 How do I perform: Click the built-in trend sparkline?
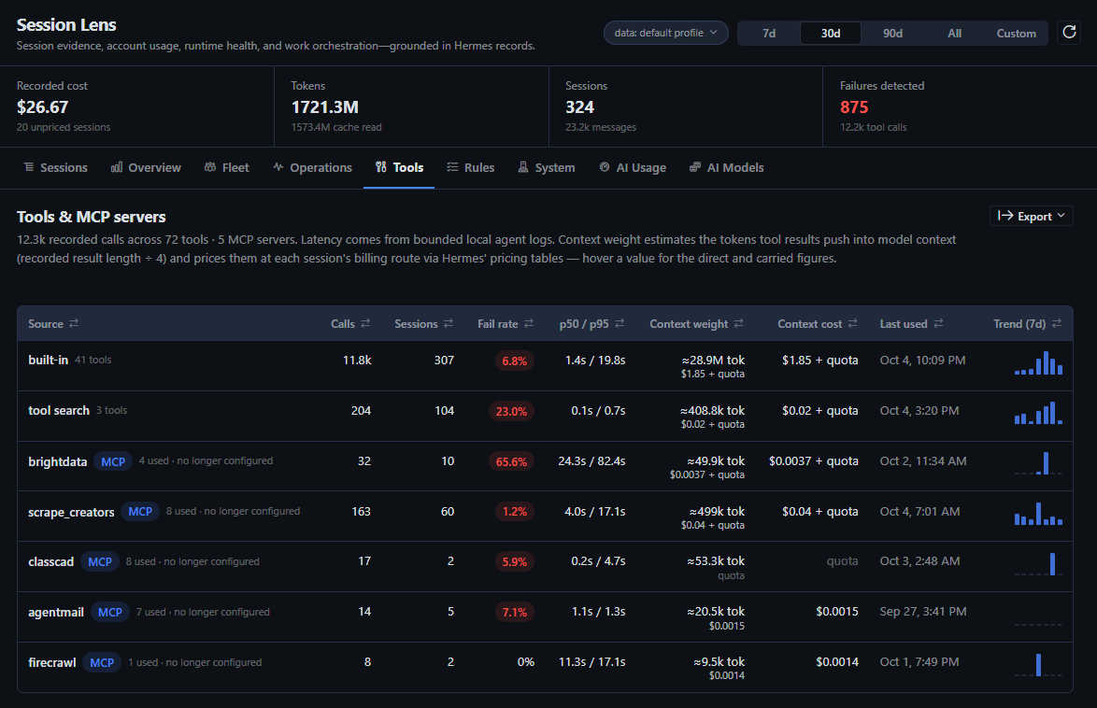click(1039, 362)
